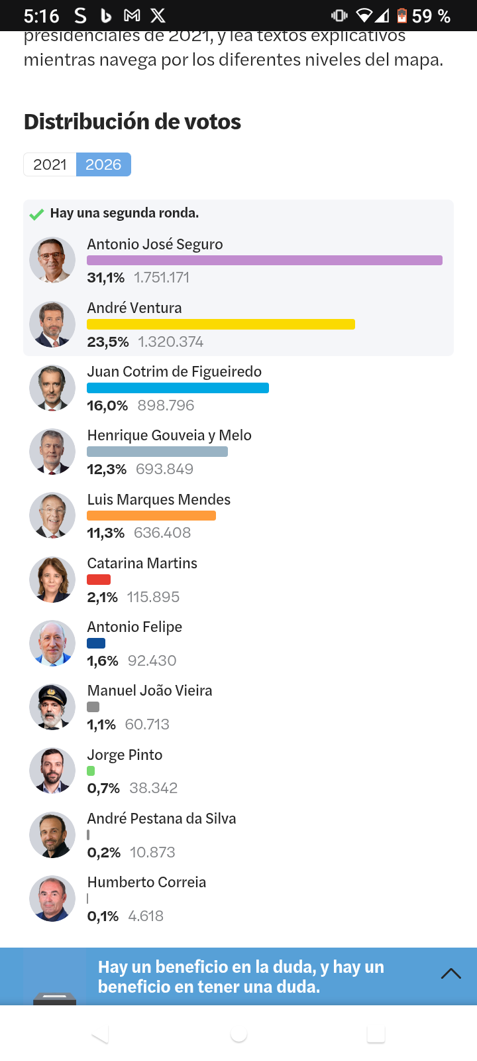The height and width of the screenshot is (1061, 477).
Task: Tap Manuel João Vieira's avatar
Action: point(52,707)
